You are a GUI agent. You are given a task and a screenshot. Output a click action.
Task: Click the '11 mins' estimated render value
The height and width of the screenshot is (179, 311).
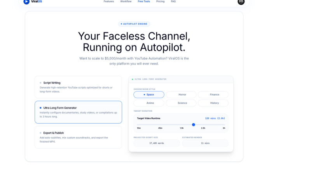(x=205, y=143)
